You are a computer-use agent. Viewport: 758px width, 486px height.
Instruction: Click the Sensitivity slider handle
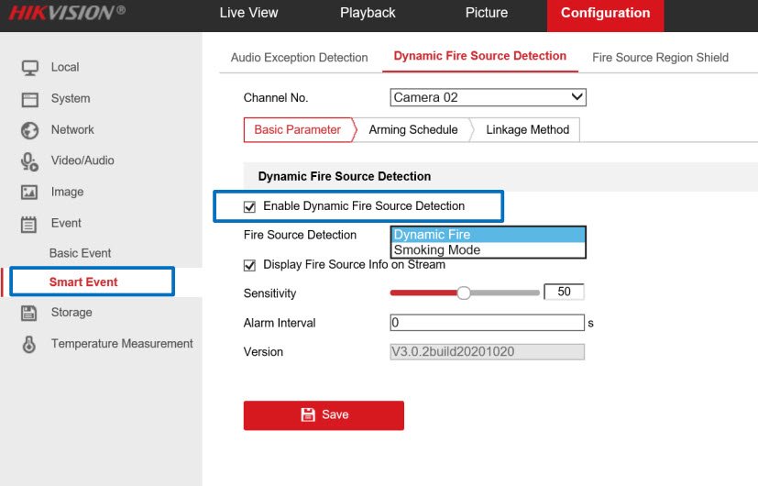point(464,293)
